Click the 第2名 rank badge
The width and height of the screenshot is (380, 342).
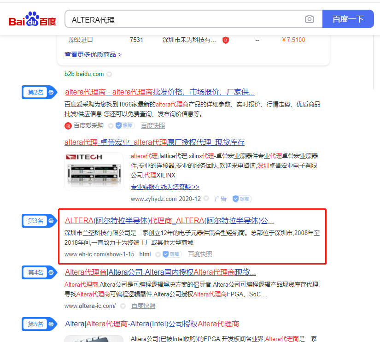coord(40,92)
